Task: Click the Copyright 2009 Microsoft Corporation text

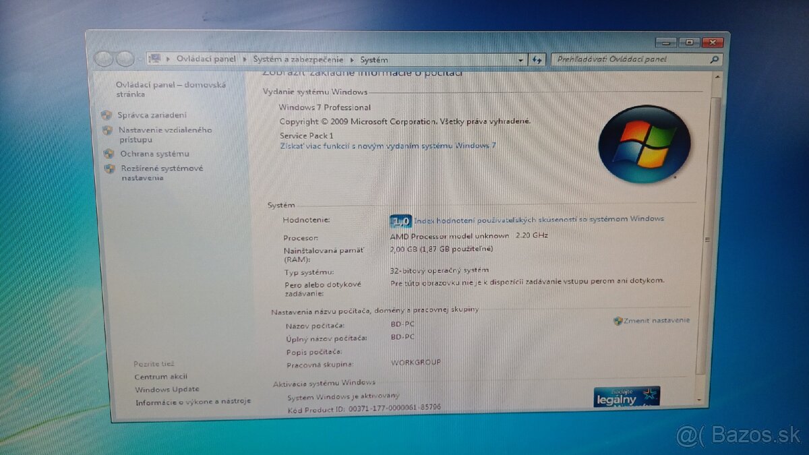Action: 405,121
